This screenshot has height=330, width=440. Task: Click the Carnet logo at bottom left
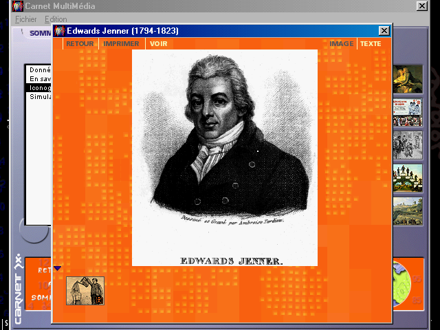(18, 289)
